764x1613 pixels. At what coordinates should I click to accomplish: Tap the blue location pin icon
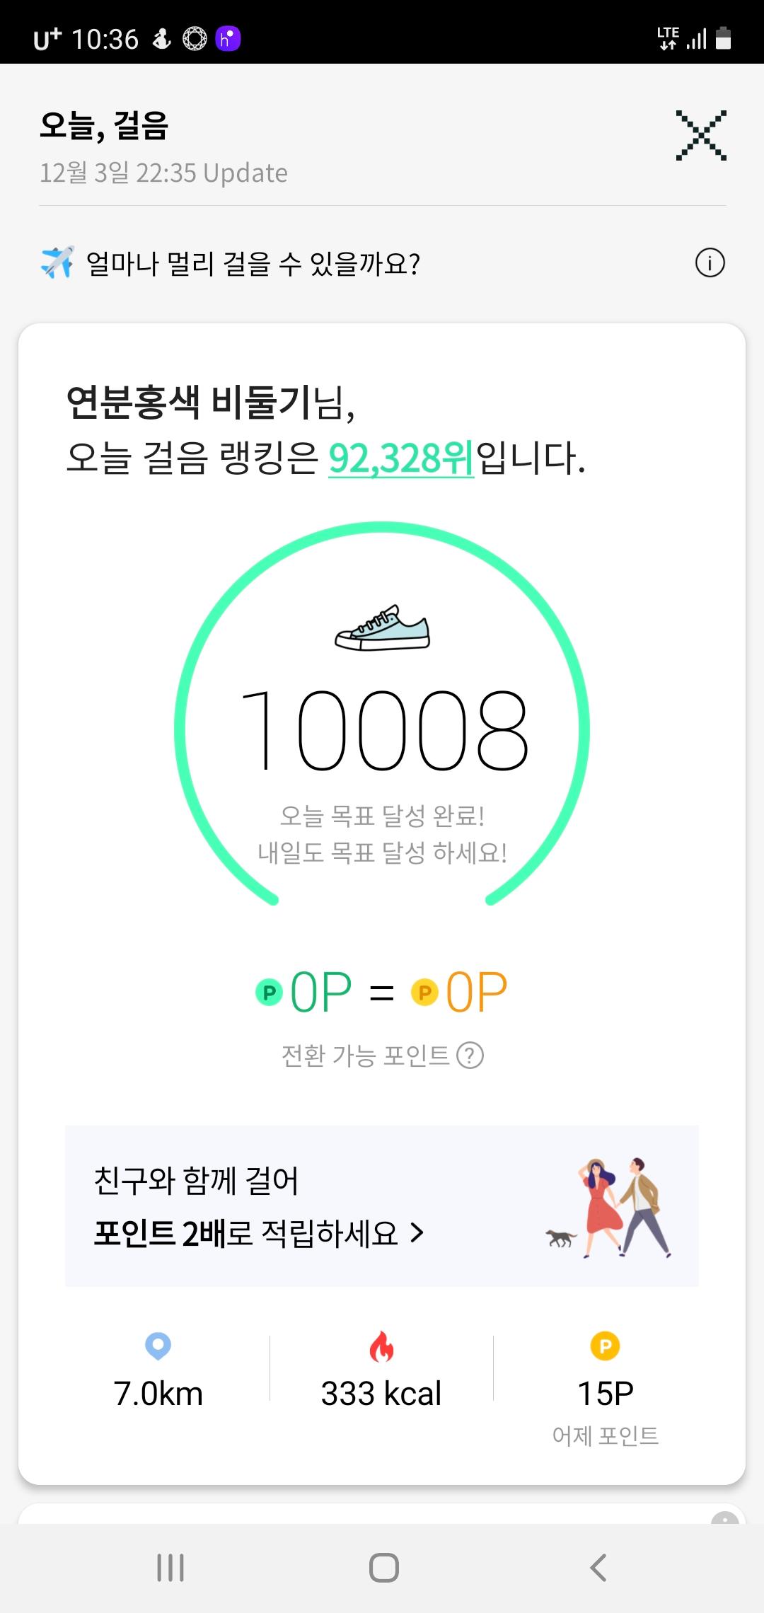click(x=158, y=1346)
